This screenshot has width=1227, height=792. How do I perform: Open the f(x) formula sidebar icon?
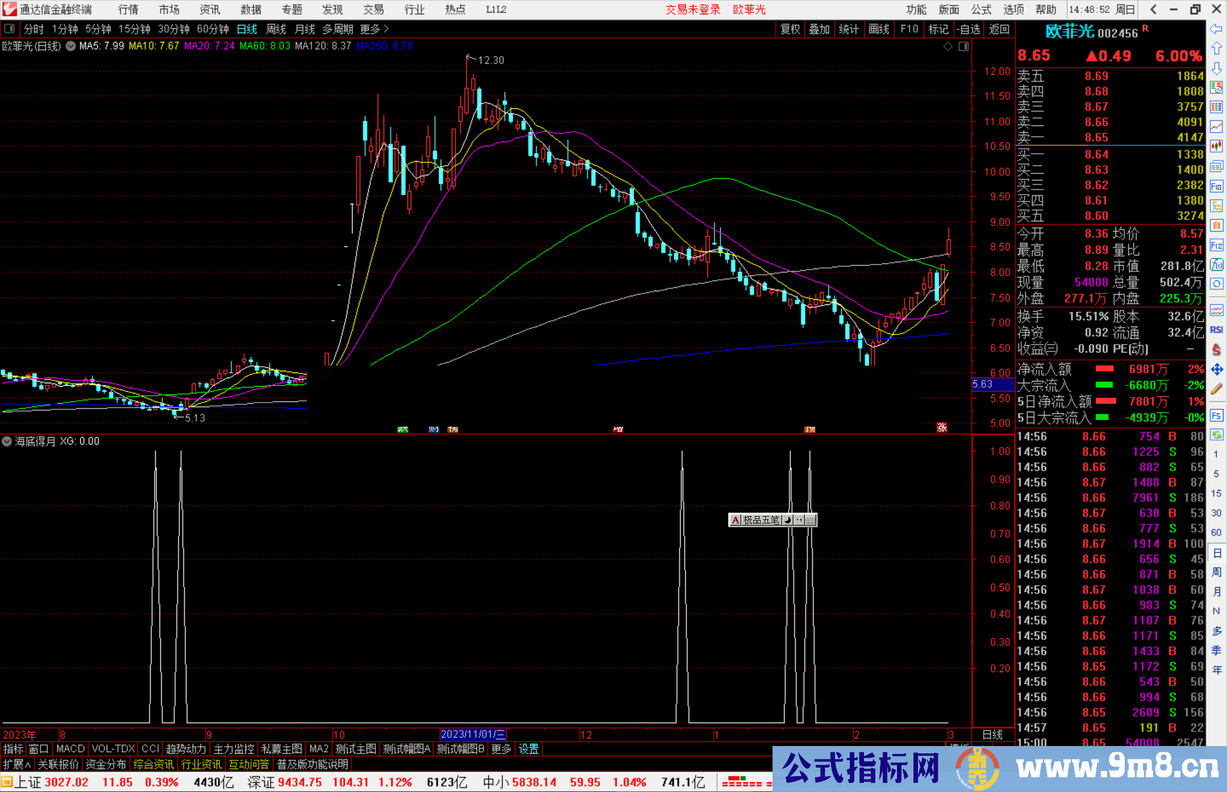pos(1216,265)
